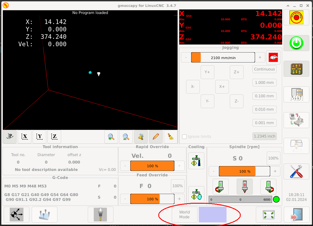
Task: Jog the Z axis down with Z-
Action: [x=237, y=101]
